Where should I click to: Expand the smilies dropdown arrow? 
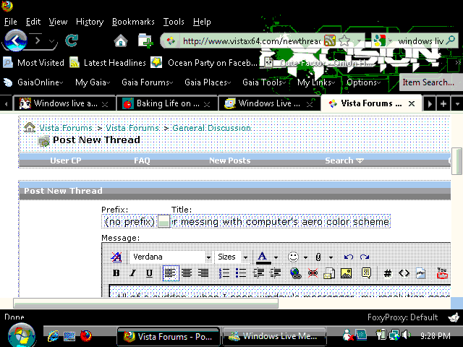coord(305,257)
